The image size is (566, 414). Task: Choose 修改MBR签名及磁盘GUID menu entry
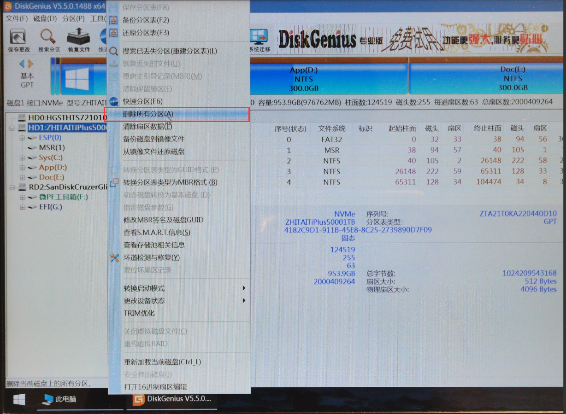(179, 220)
